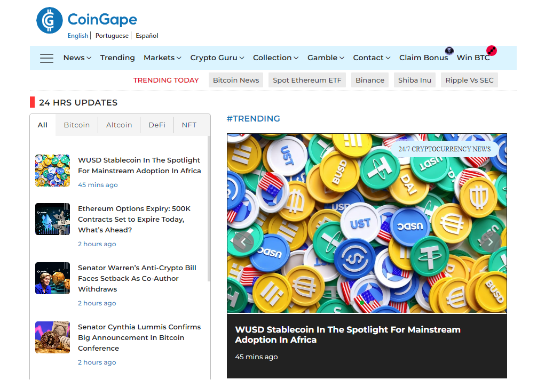
Task: Open the WUSD Stablecoin article thumbnail
Action: 52,171
